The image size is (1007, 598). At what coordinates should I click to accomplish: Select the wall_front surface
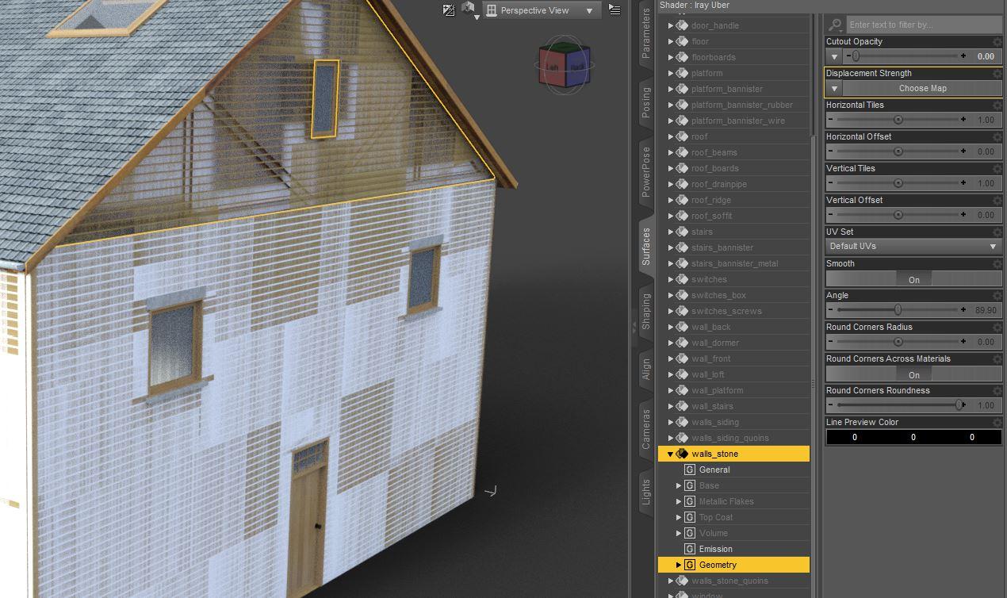click(711, 358)
